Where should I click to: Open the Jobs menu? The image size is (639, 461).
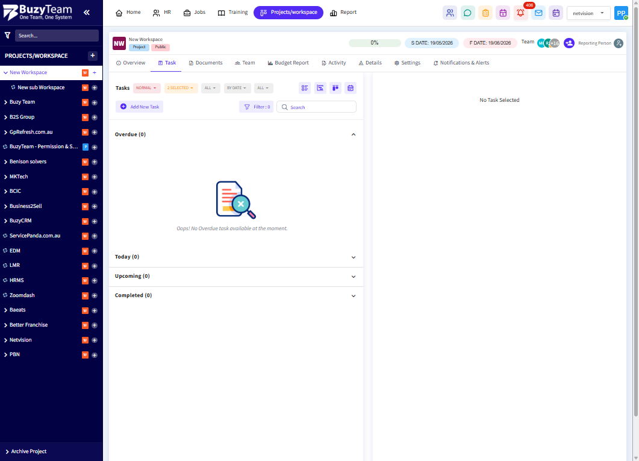click(x=195, y=13)
